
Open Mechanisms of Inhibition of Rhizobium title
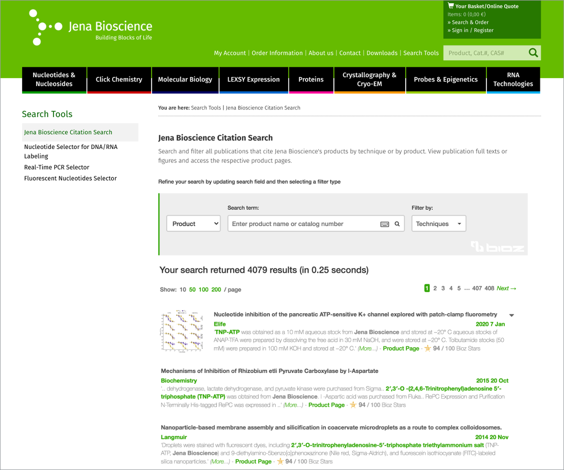[x=270, y=371]
